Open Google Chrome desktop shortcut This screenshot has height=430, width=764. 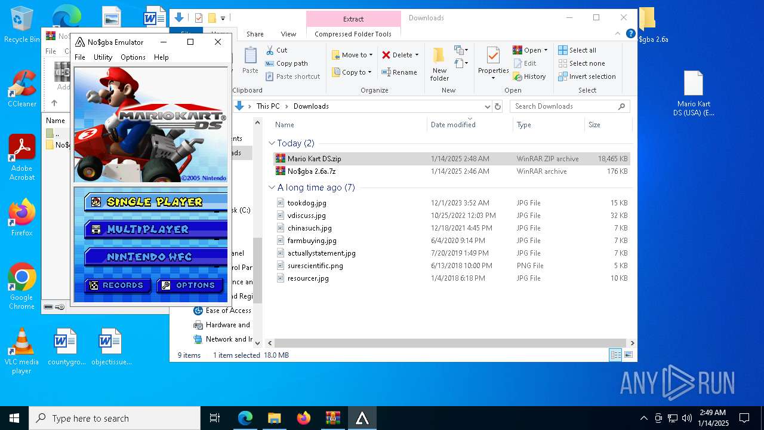pyautogui.click(x=22, y=286)
